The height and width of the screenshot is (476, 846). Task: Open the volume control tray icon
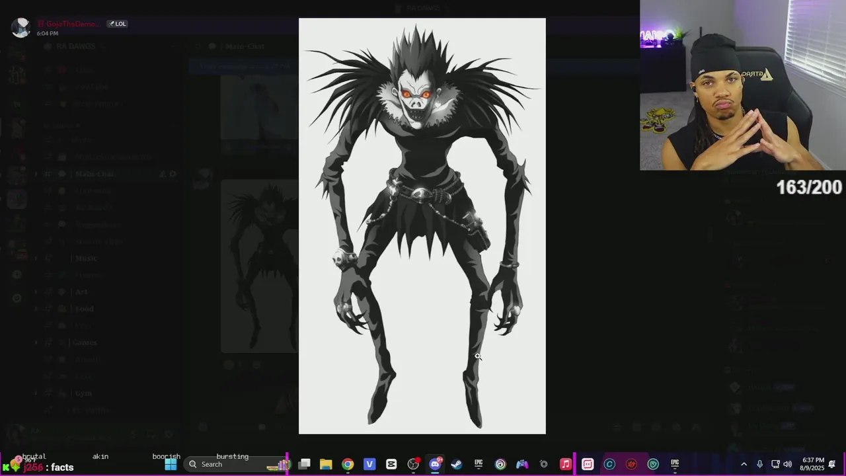(x=788, y=464)
